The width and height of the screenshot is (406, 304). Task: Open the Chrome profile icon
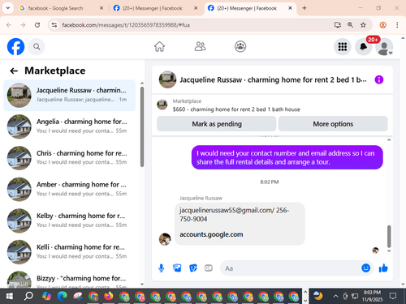coord(382,25)
